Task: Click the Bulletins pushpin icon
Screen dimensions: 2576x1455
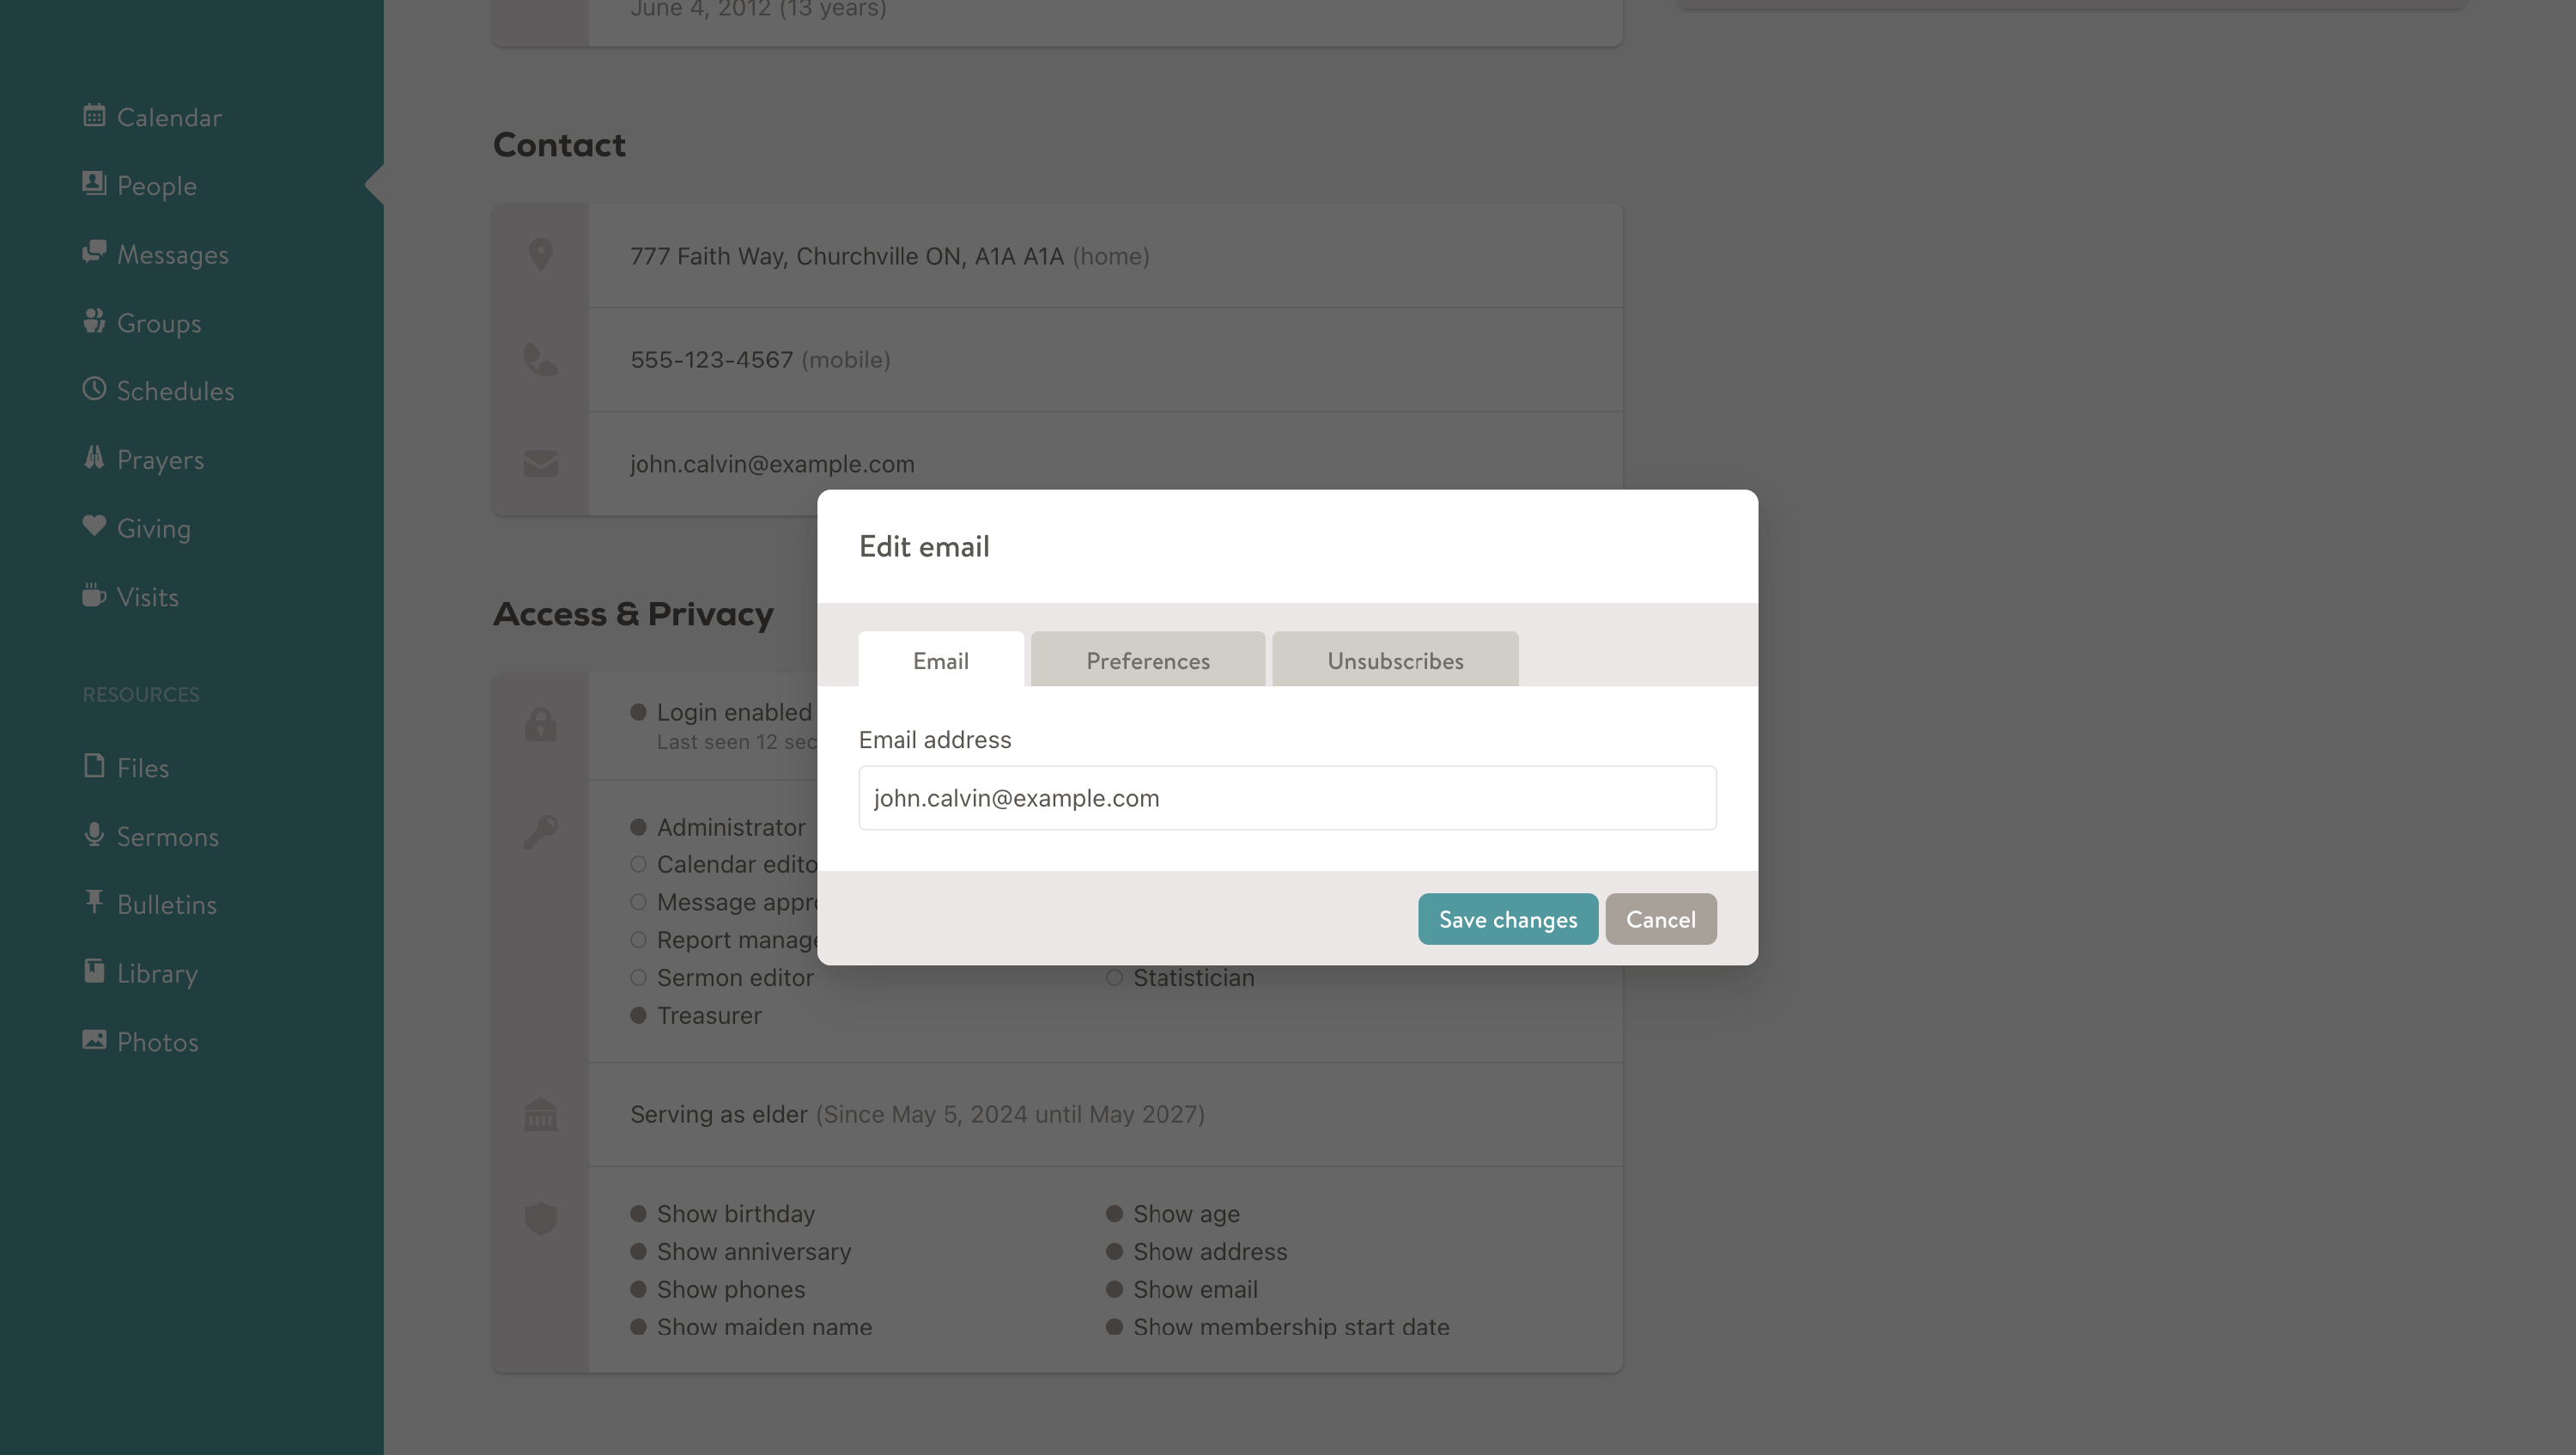Action: click(94, 902)
